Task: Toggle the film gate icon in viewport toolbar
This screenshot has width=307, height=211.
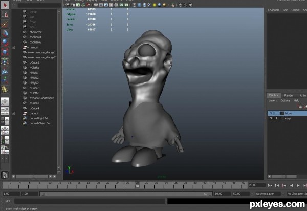Action: pyautogui.click(x=101, y=5)
